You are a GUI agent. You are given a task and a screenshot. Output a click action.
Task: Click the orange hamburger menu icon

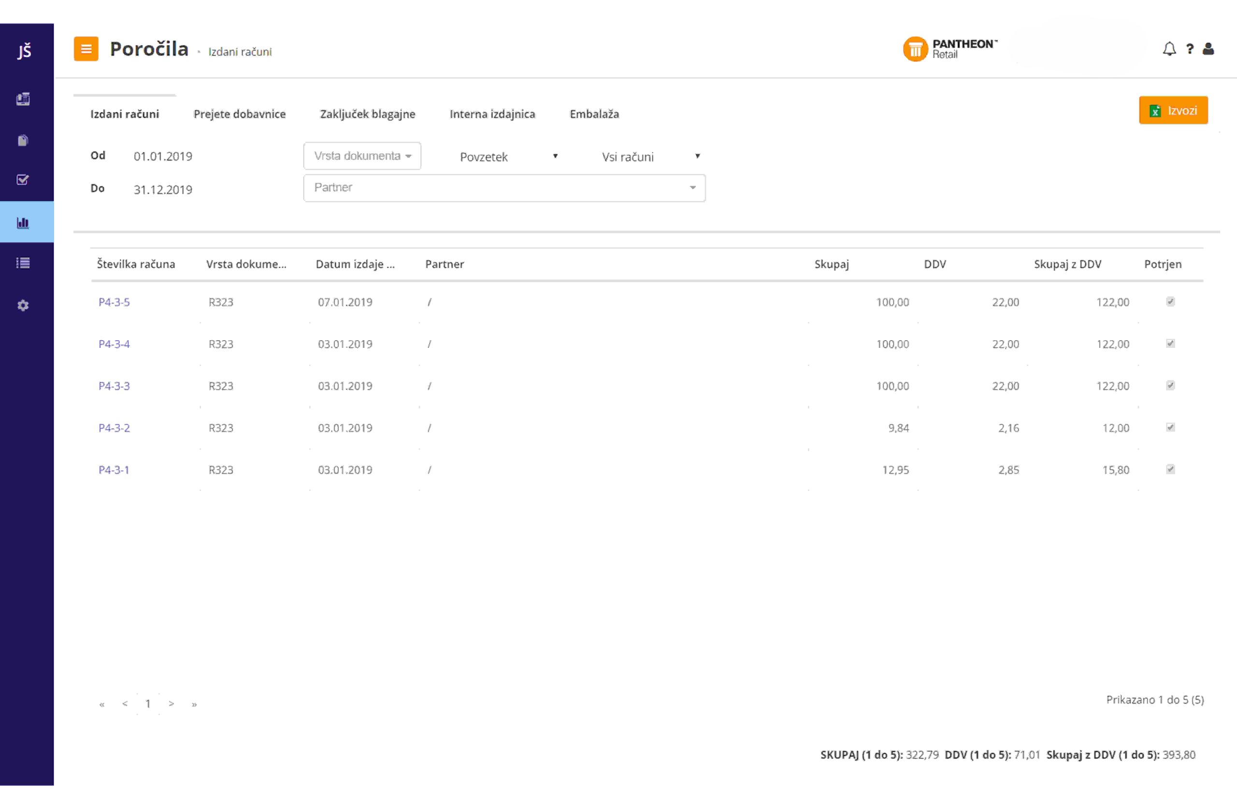86,49
